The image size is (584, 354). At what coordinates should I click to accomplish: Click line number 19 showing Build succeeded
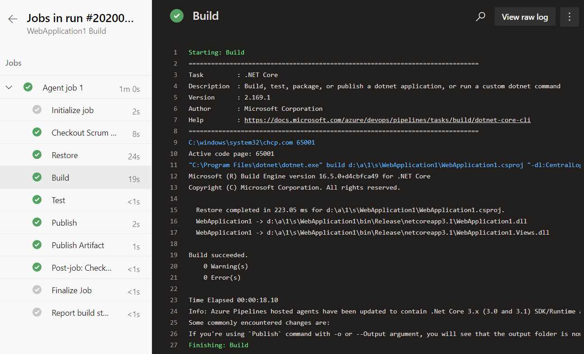point(174,254)
